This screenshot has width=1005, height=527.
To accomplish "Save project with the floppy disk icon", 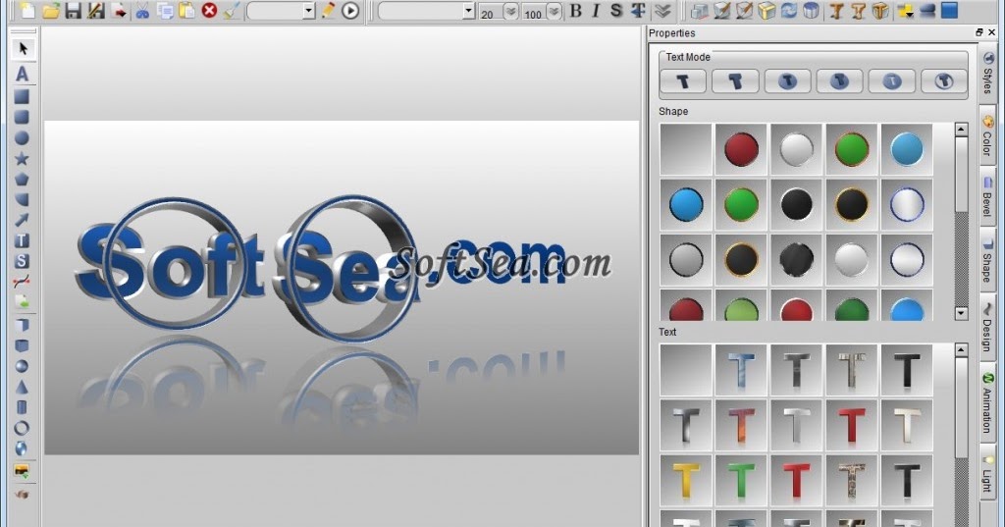I will coord(74,10).
